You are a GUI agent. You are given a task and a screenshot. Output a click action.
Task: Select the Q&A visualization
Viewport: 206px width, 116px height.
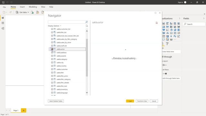click(164, 39)
